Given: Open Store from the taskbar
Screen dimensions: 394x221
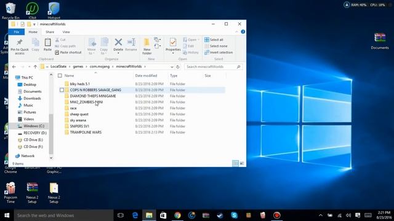Looking at the screenshot, I should point(163,215).
